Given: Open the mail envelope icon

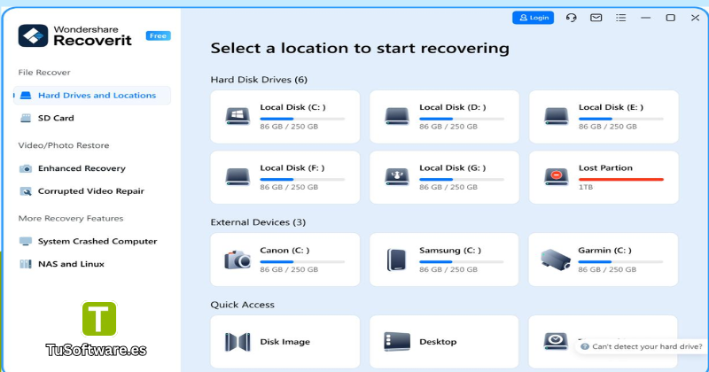Looking at the screenshot, I should tap(596, 18).
